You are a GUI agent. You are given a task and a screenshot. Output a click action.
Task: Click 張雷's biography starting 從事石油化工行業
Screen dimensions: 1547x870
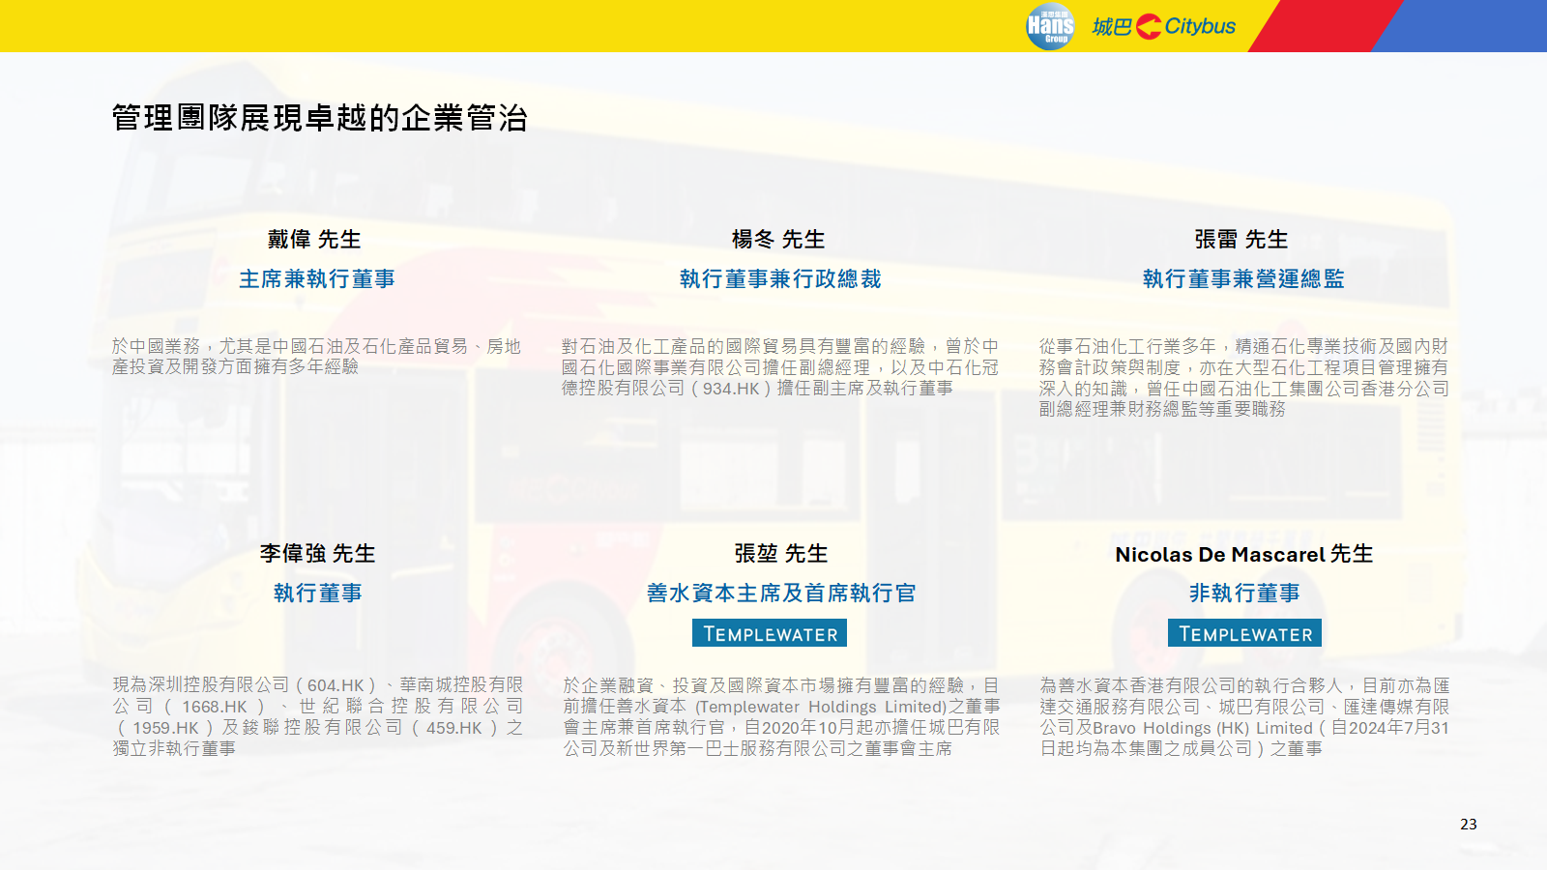point(1244,377)
